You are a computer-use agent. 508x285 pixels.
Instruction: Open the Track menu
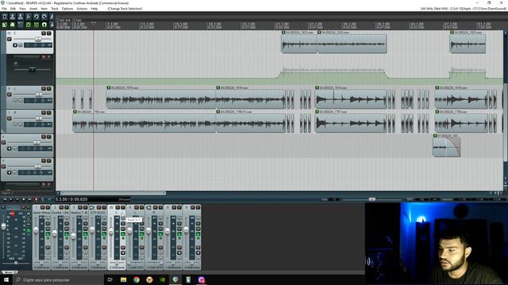tap(55, 9)
